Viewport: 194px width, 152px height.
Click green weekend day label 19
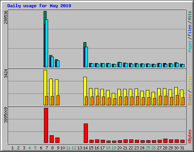click(x=114, y=148)
